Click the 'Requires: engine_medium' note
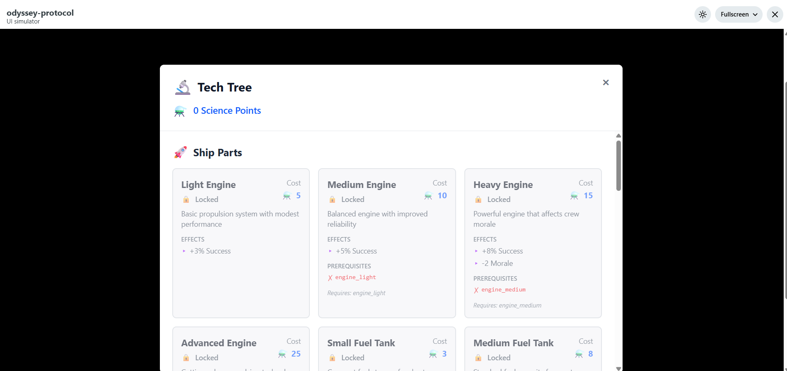787x371 pixels. pyautogui.click(x=507, y=305)
